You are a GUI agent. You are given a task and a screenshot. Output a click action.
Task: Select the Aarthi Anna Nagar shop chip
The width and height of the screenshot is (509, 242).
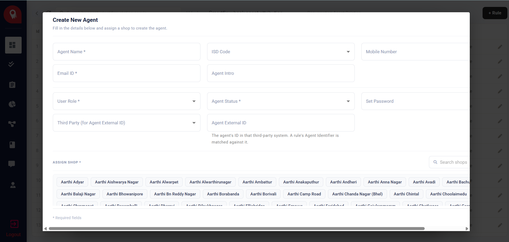pos(385,182)
